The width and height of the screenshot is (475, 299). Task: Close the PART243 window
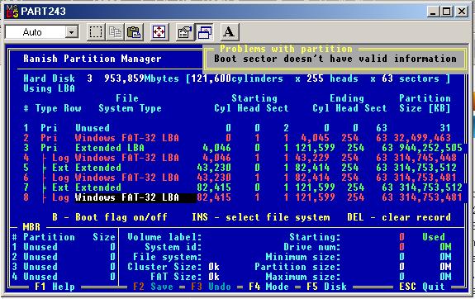pyautogui.click(x=462, y=12)
